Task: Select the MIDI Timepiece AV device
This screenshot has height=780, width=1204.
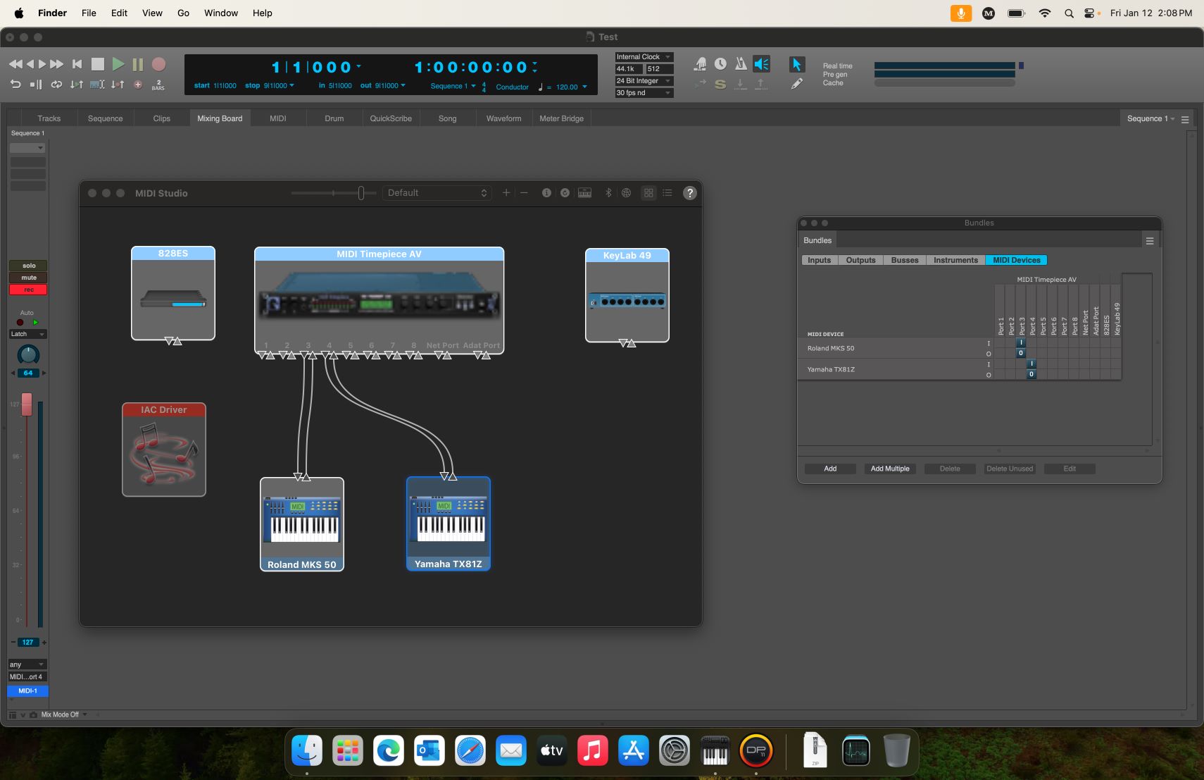Action: click(x=379, y=299)
